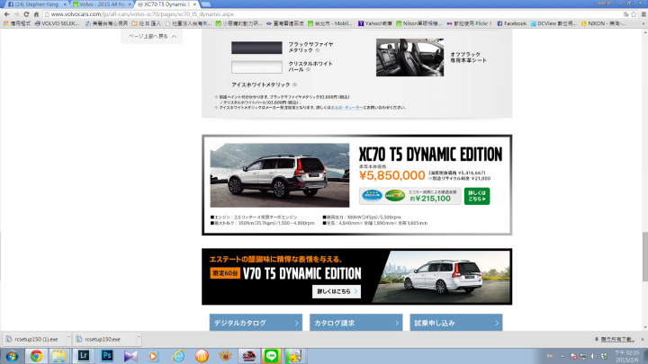
Task: Click the black leather seat interior thumbnail
Action: pos(409,58)
